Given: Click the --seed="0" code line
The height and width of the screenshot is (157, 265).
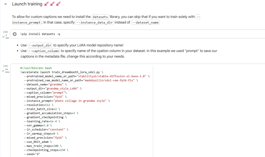Looking at the screenshot, I should tap(32, 154).
